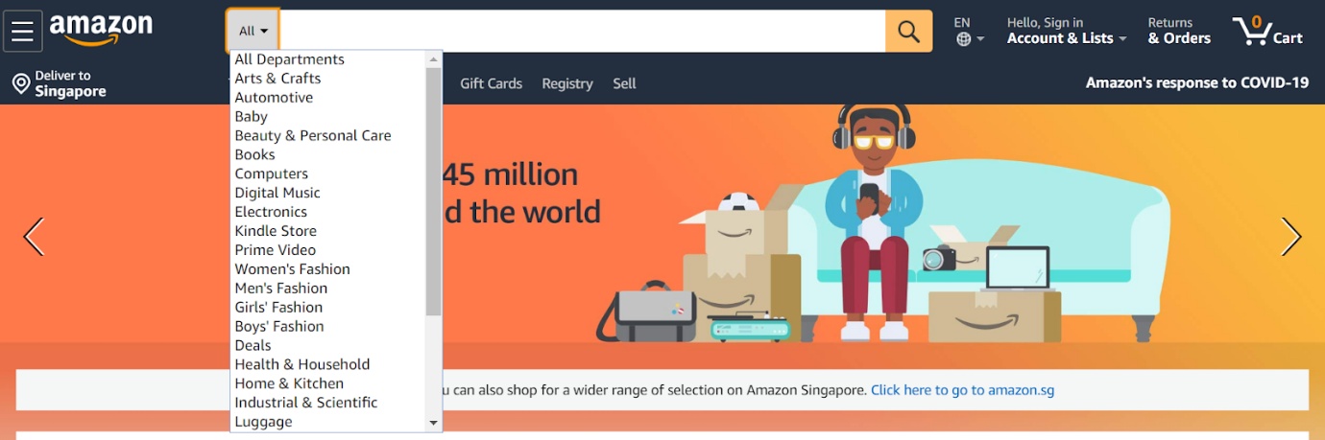1325x440 pixels.
Task: Show the previous banner with left arrow
Action: [34, 237]
